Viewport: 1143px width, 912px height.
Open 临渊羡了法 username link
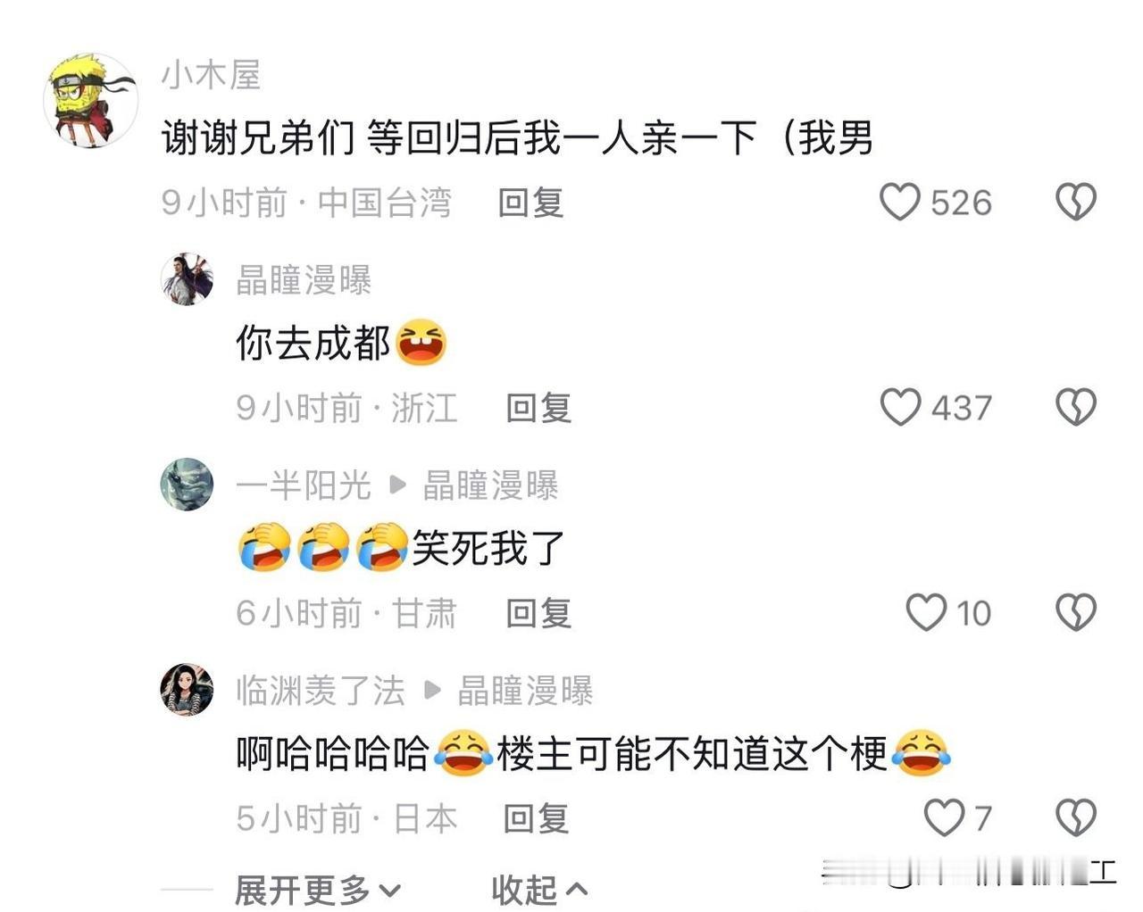point(321,691)
